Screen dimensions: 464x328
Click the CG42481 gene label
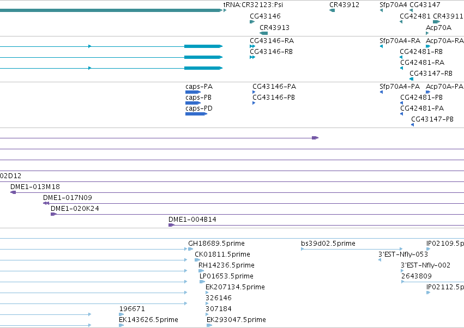415,16
